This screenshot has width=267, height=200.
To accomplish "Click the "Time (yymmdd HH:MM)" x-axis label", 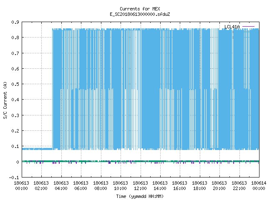I will click(x=140, y=196).
